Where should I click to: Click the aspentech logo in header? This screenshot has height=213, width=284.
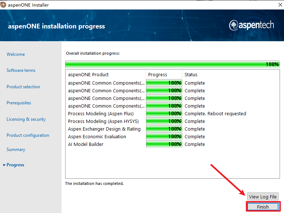pos(253,25)
